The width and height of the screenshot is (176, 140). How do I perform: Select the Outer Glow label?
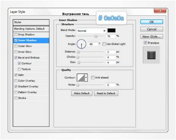pos(25,46)
